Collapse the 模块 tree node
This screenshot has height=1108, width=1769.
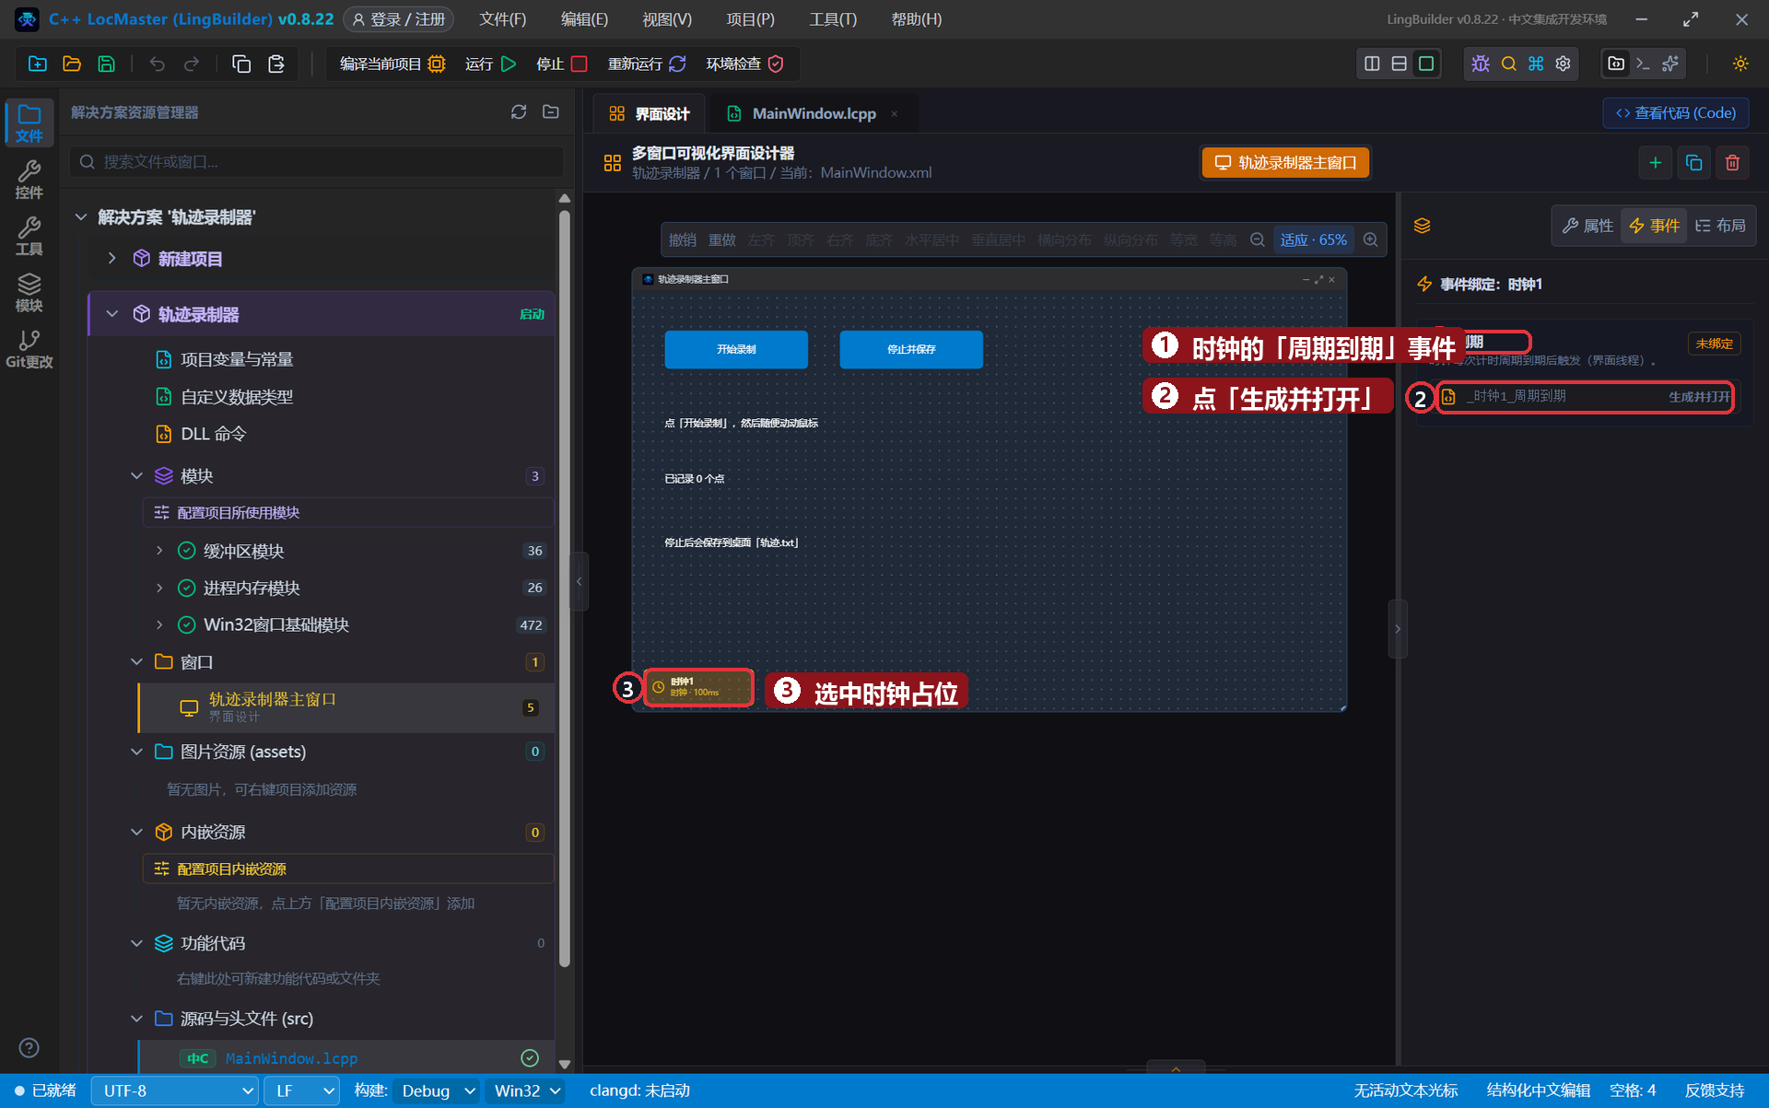pos(136,476)
